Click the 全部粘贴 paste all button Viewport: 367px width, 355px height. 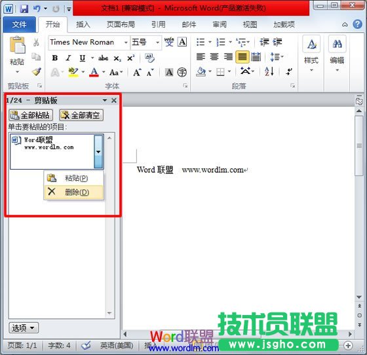[x=31, y=115]
